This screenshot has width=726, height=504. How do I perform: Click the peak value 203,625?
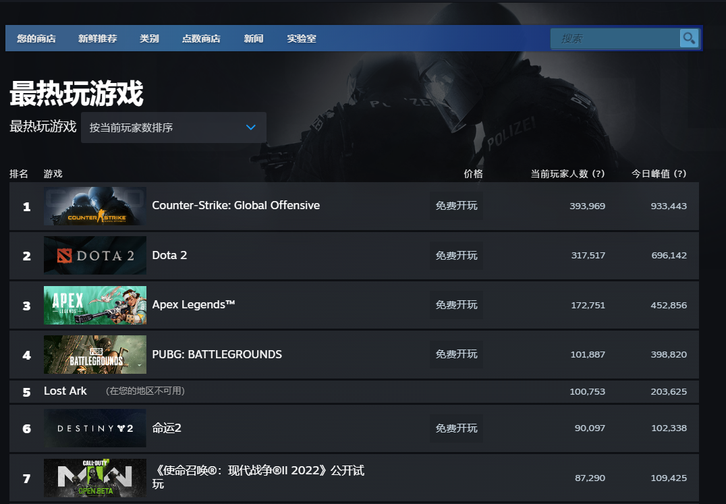pyautogui.click(x=669, y=391)
